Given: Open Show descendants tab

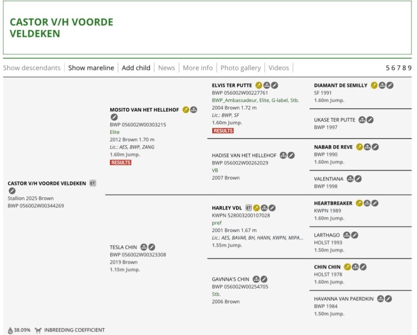Looking at the screenshot, I should point(32,68).
